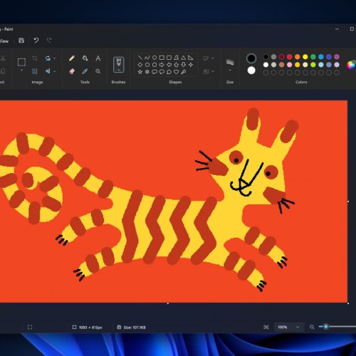Screen dimensions: 356x356
Task: Click the bottom-right canvas resize handle
Action: pyautogui.click(x=348, y=303)
